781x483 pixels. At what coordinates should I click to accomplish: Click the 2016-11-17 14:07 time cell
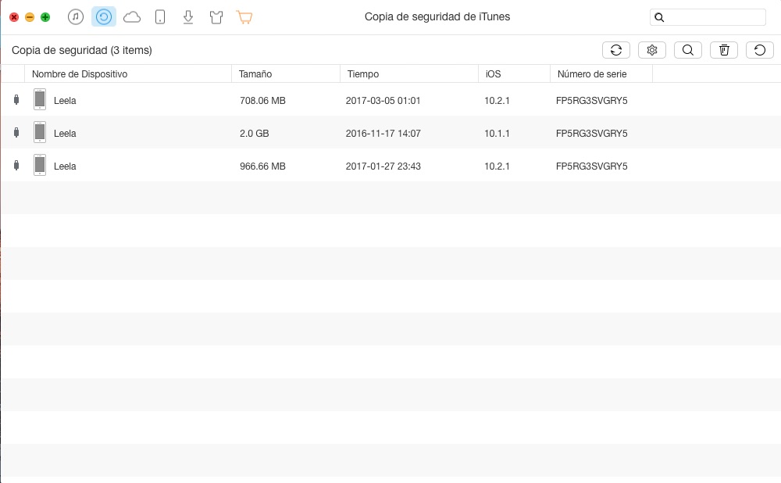383,134
